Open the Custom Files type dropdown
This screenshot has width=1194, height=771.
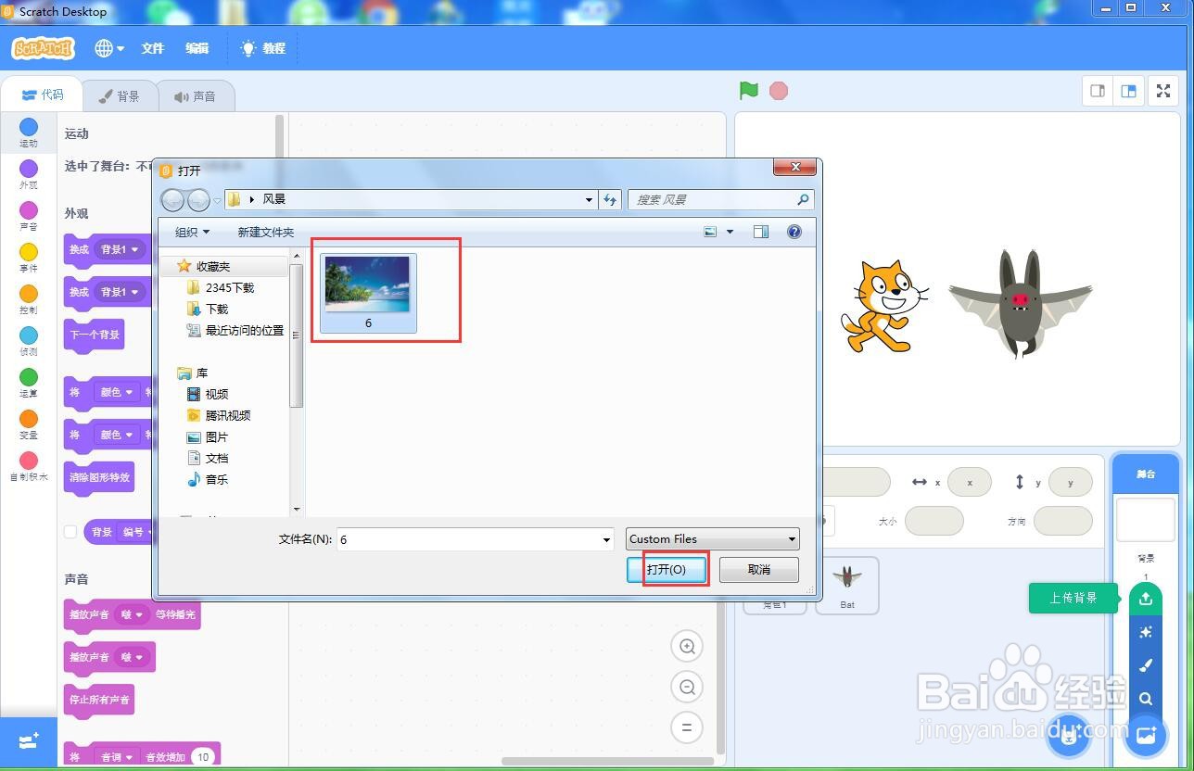coord(712,538)
